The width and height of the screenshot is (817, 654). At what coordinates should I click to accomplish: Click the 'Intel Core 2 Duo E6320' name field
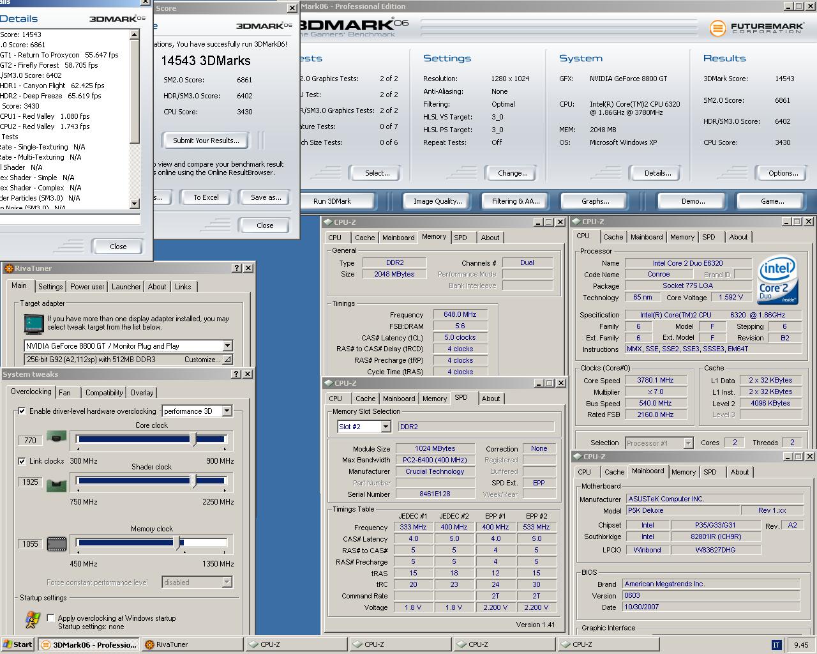click(x=687, y=263)
